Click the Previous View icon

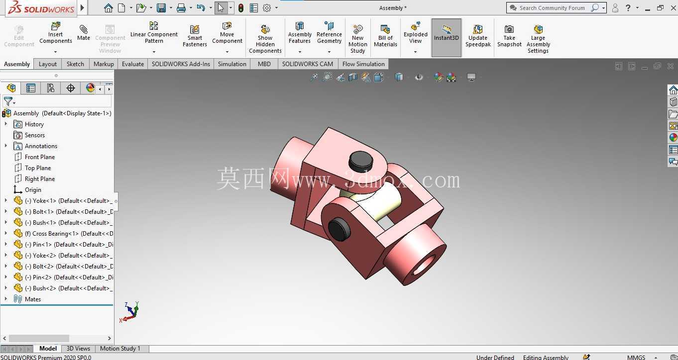[340, 77]
